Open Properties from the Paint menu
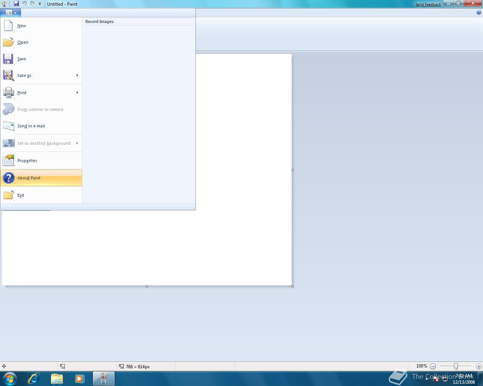Screen dimensions: 483x386 point(41,161)
